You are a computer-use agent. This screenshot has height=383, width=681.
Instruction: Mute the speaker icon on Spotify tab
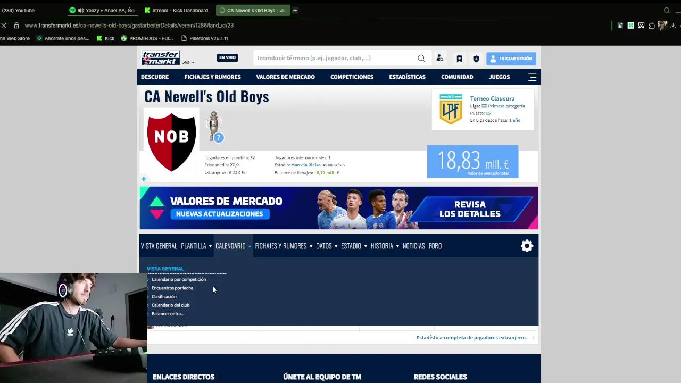pos(81,10)
